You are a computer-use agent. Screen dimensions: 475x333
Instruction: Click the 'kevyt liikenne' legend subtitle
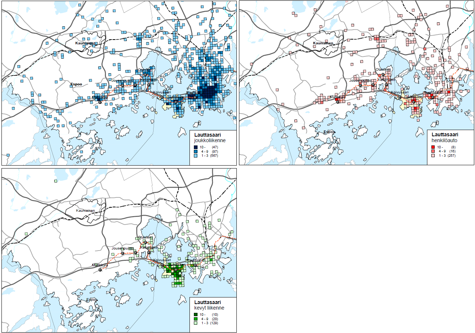point(209,308)
